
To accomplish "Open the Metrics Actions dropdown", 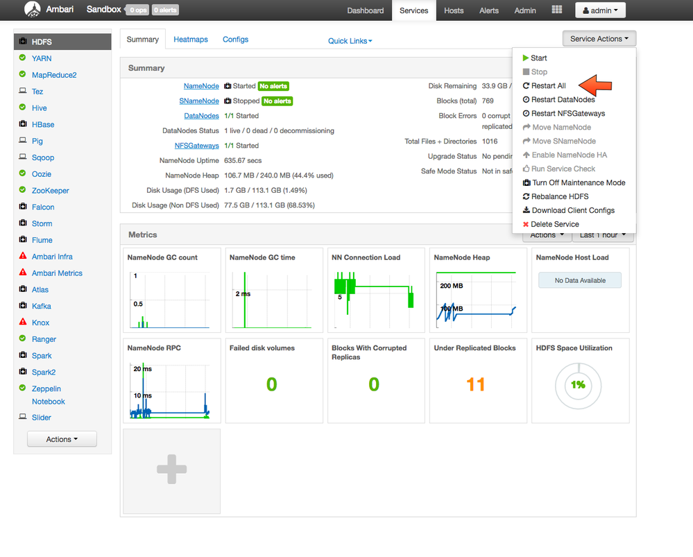I will click(547, 236).
